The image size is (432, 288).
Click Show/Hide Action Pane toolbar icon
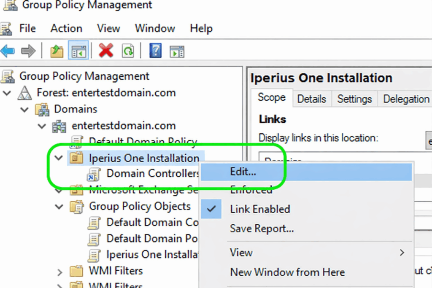click(x=177, y=51)
